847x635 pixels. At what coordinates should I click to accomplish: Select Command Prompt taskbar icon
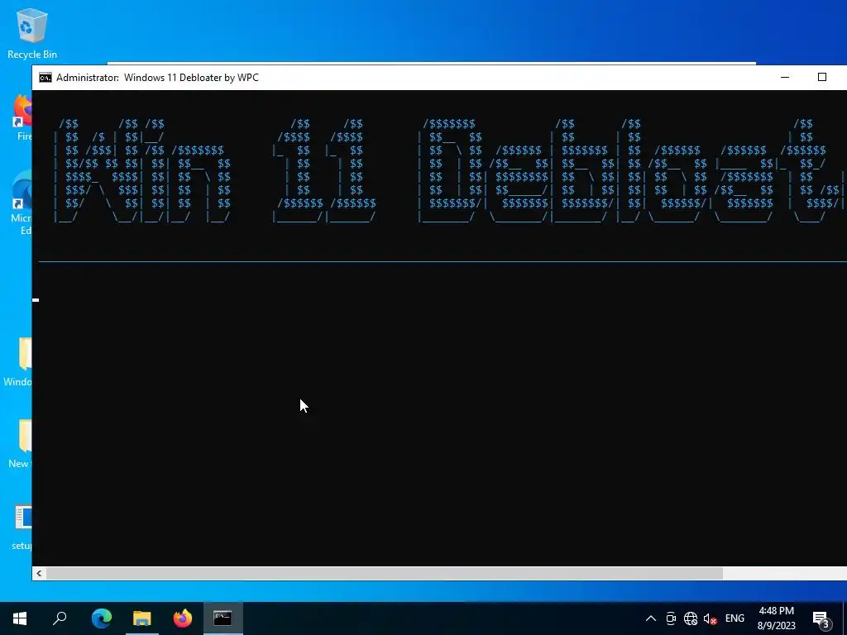223,618
